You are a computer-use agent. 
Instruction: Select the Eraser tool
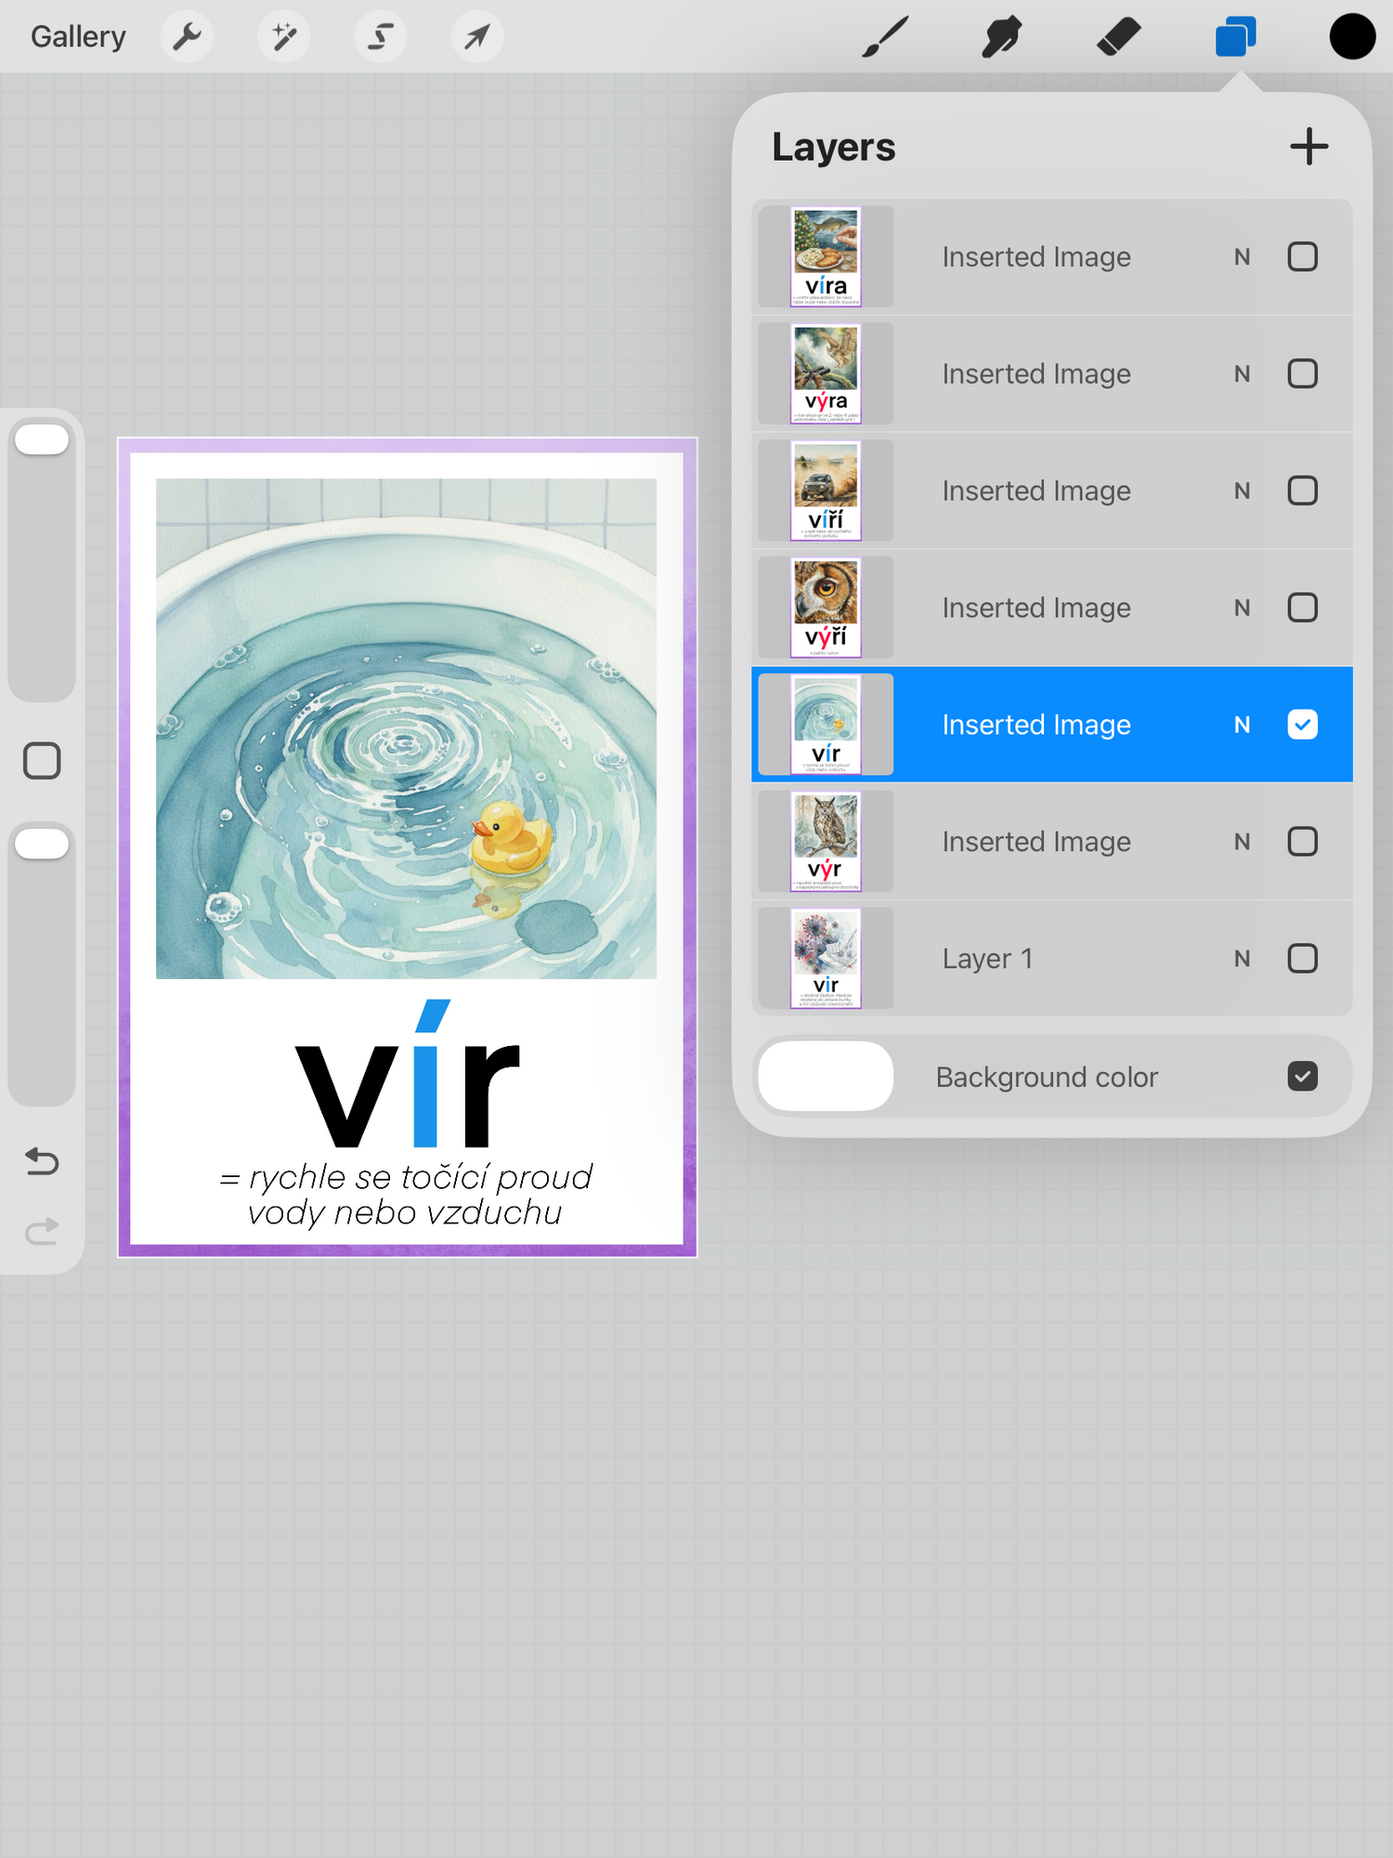coord(1118,37)
